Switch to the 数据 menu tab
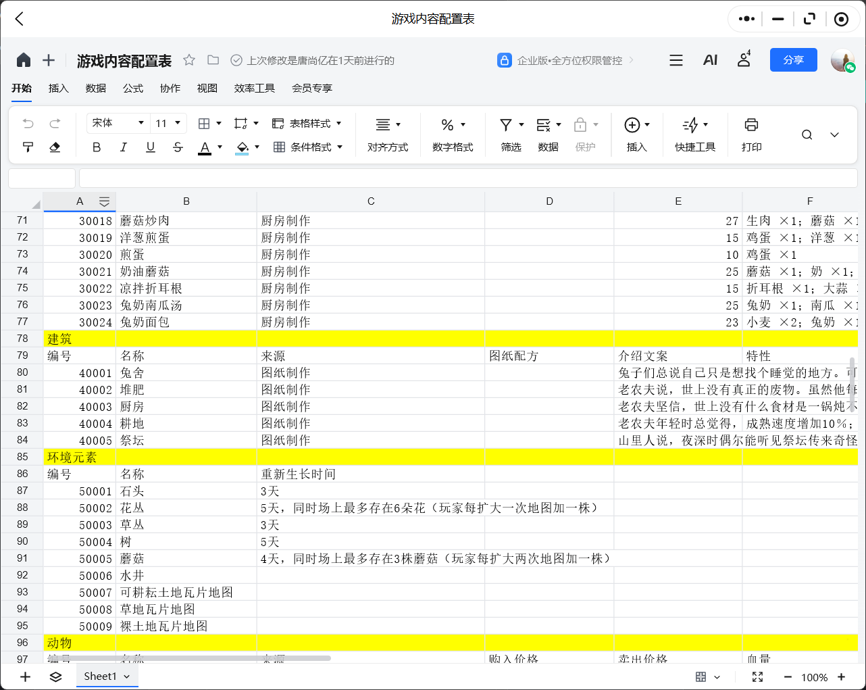The image size is (866, 690). (96, 88)
